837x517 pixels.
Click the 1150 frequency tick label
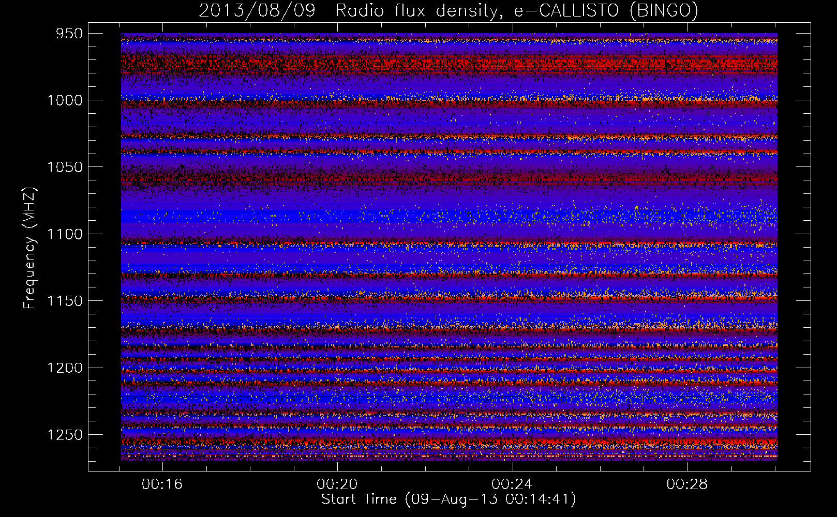pyautogui.click(x=65, y=301)
